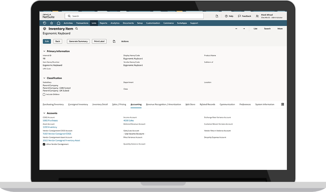Click in the global Search field
The height and width of the screenshot is (192, 326).
click(x=134, y=16)
